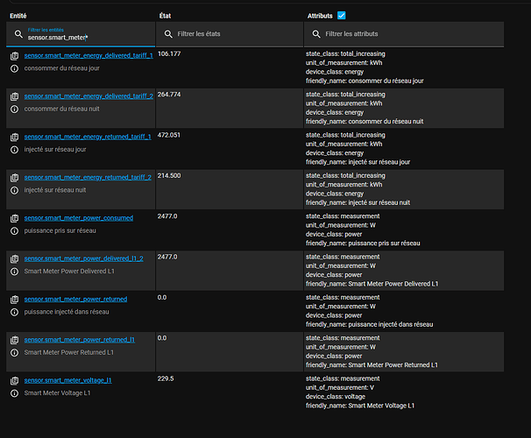
Task: Copy entity ID of smart_meter_voltage_l1 sensor
Action: point(14,380)
